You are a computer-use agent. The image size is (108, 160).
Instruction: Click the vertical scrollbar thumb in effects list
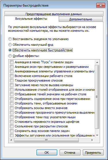point(97,97)
